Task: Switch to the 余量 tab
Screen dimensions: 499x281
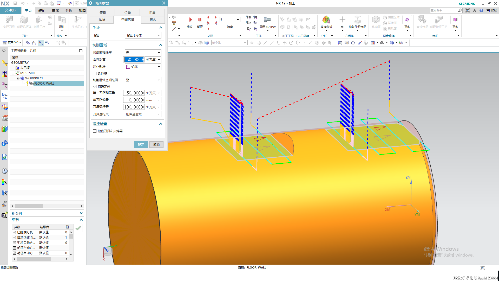Action: coord(127,12)
